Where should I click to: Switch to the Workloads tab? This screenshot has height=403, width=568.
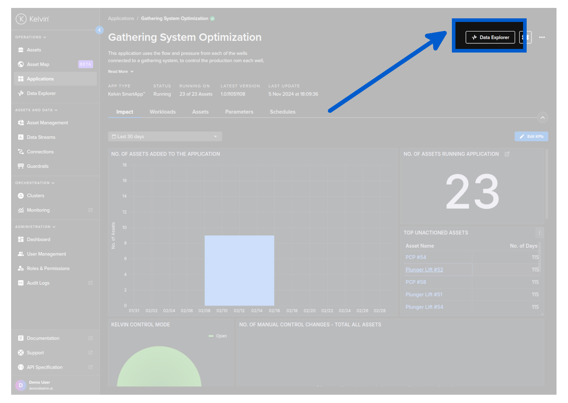click(162, 112)
